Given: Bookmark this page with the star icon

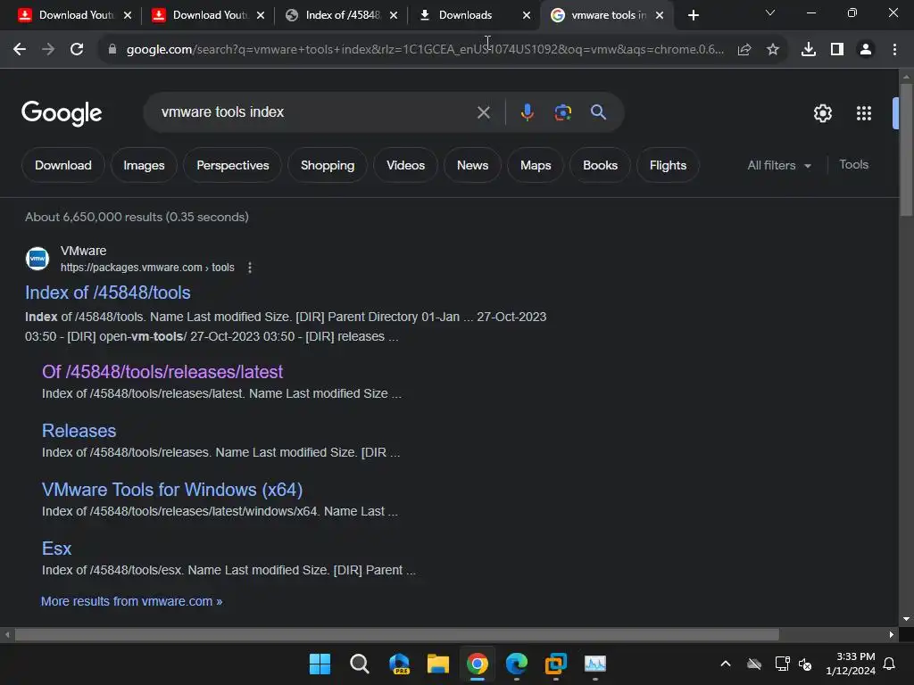Looking at the screenshot, I should [773, 50].
